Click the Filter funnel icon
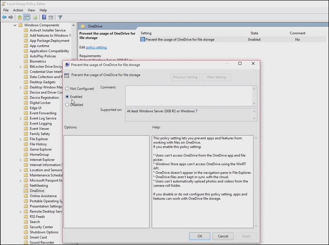 pyautogui.click(x=60, y=17)
